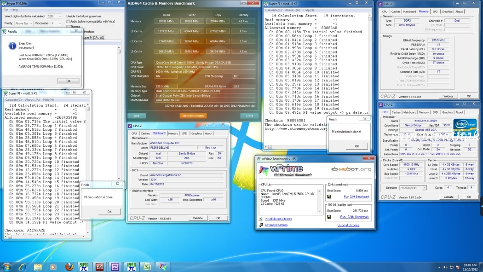Viewport: 483px width, 272px height.
Task: Click Validate in CPU-Z Memory window
Action: [x=448, y=96]
